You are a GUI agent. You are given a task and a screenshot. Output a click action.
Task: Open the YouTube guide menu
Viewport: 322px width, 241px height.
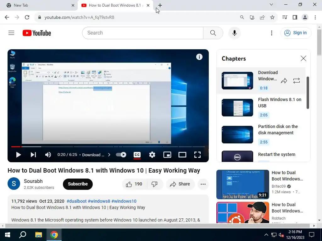coord(11,33)
